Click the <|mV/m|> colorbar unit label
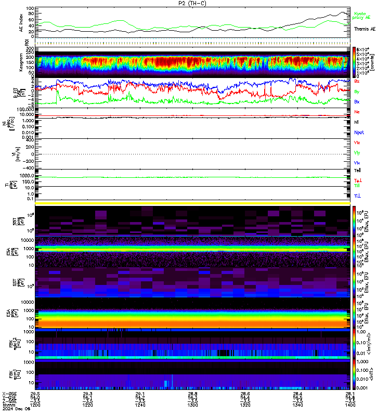 pos(369,344)
